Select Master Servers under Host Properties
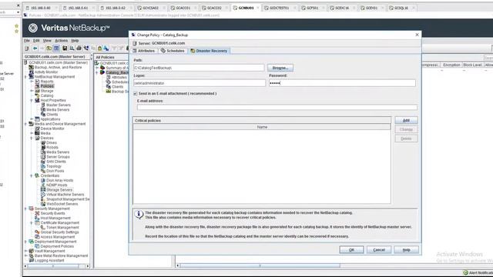 coord(59,105)
